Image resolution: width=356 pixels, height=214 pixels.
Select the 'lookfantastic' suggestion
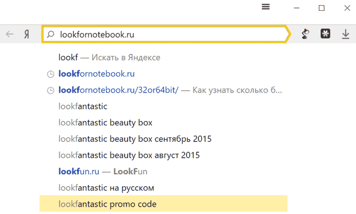click(x=163, y=106)
